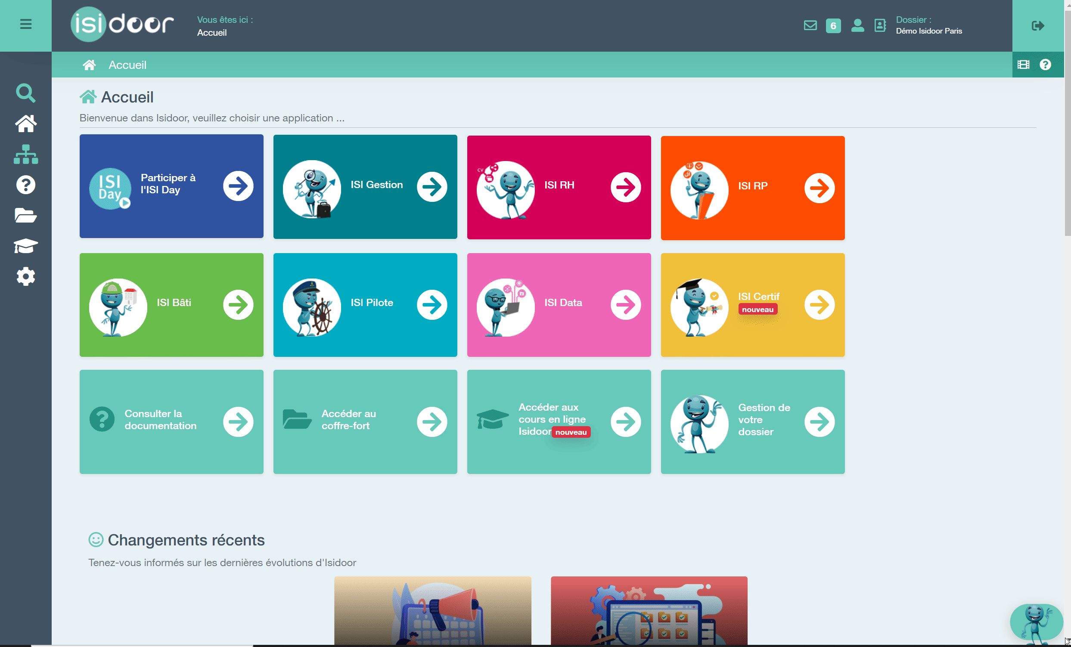Click the ISI Pilote captain mascot
Viewport: 1071px width, 647px height.
point(312,308)
